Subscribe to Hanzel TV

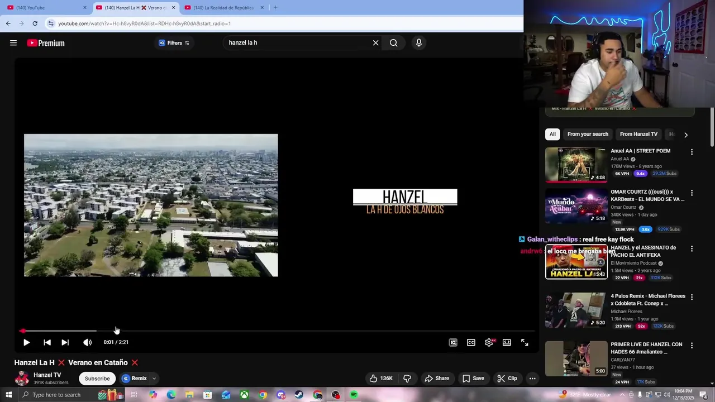(x=97, y=379)
